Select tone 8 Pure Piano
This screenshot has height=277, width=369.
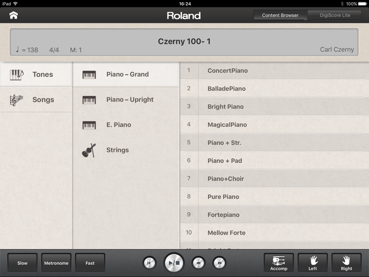(x=275, y=196)
